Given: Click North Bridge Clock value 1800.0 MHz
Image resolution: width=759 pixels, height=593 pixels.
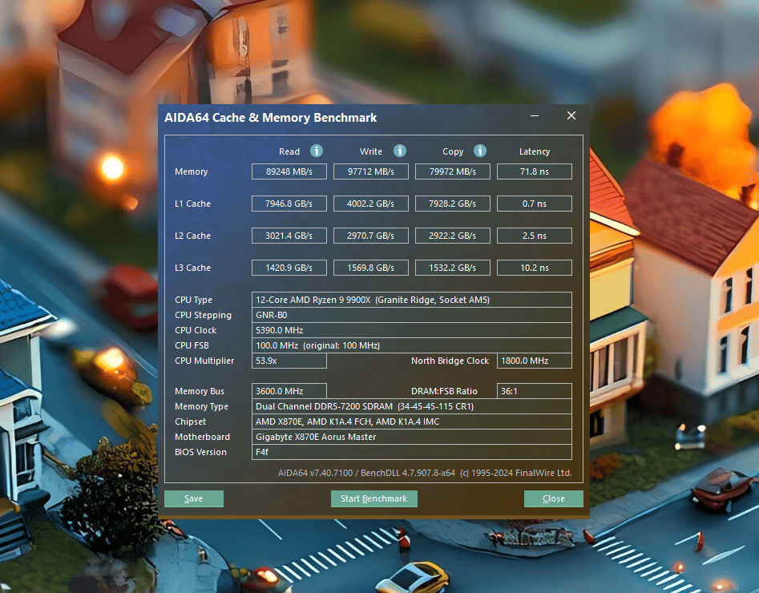Looking at the screenshot, I should (535, 361).
